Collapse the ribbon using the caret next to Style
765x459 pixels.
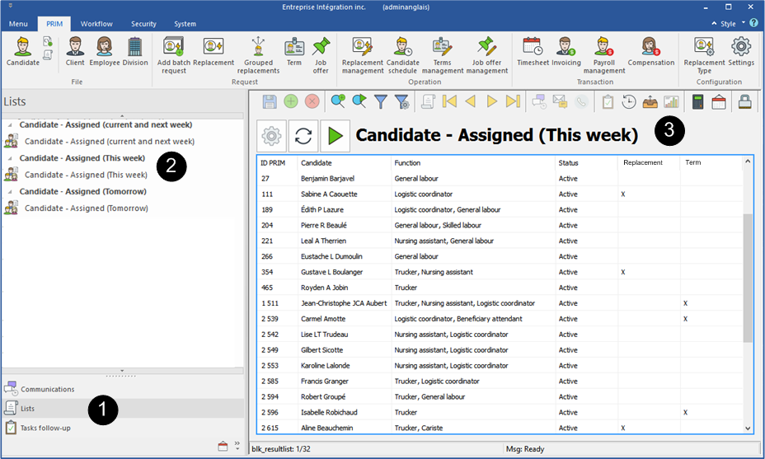(714, 23)
